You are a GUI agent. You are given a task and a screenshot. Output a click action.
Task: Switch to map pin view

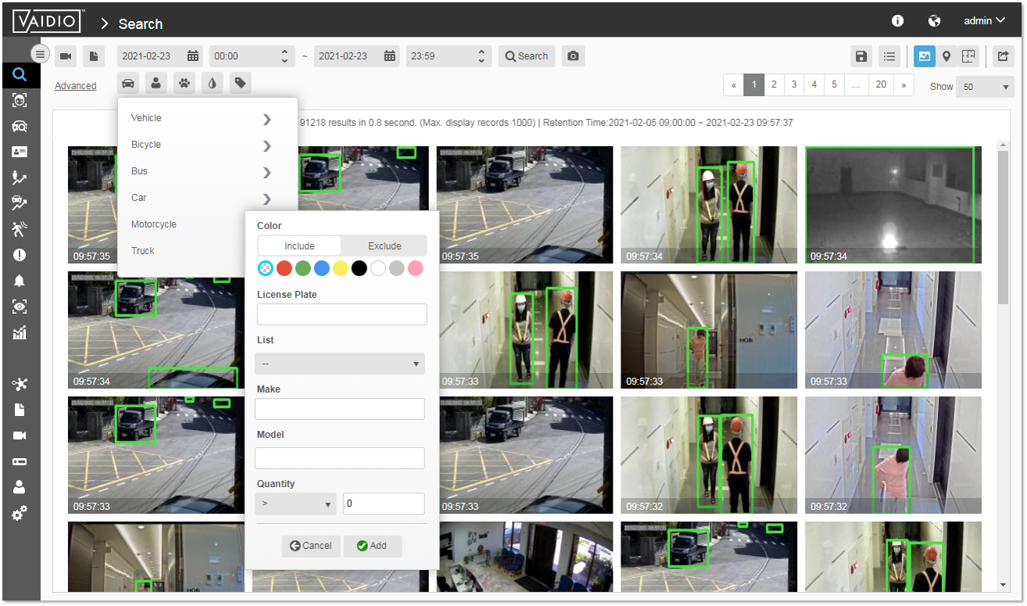[x=946, y=56]
